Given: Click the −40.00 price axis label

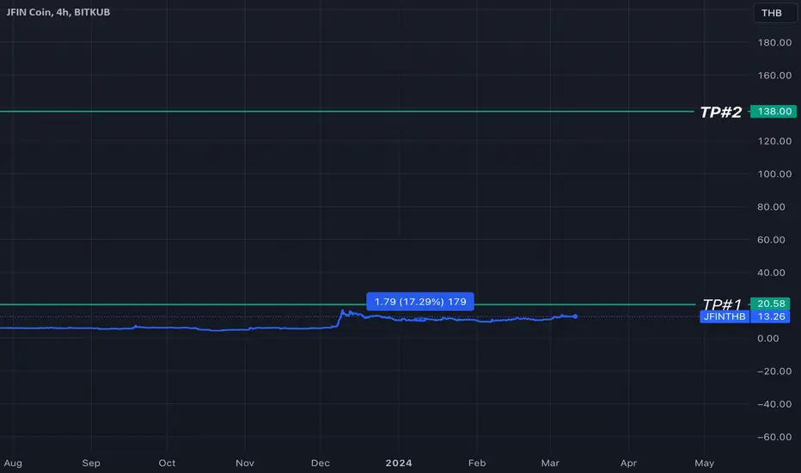Looking at the screenshot, I should (x=774, y=404).
